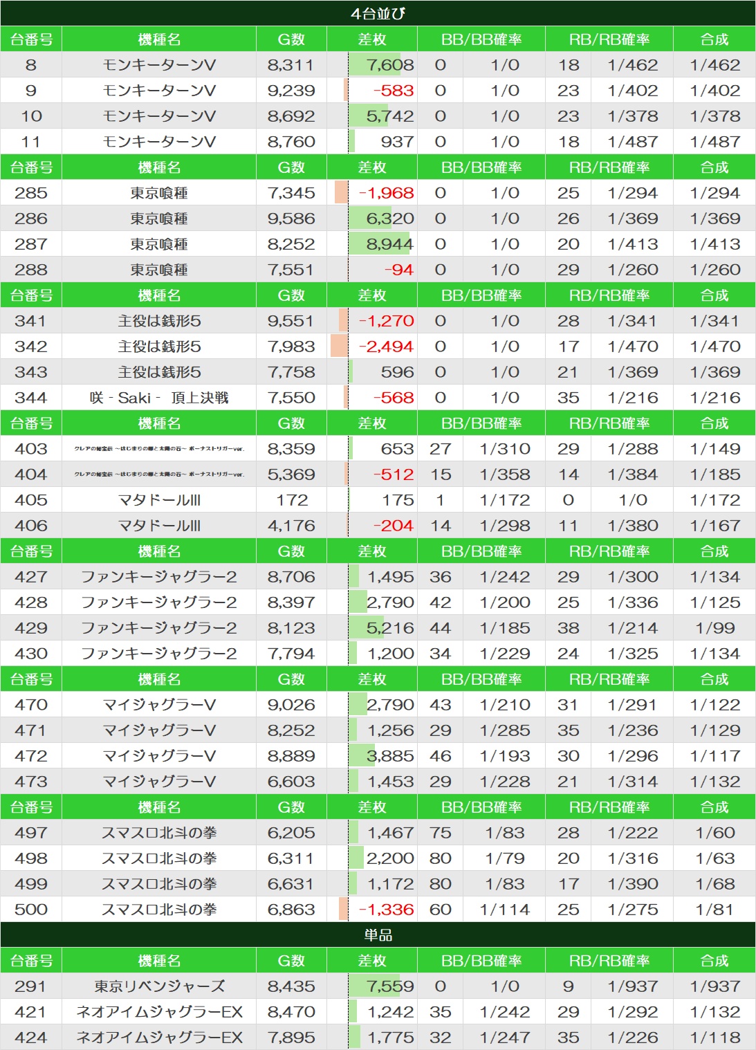Click combined probability 1/99 in row 429
The width and height of the screenshot is (756, 1050).
(715, 628)
